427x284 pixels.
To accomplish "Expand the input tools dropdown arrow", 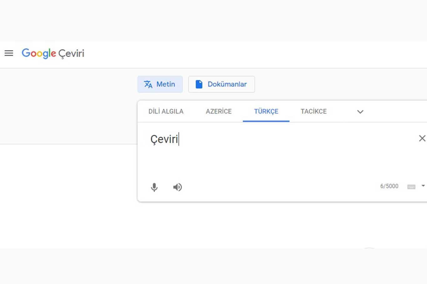I will click(423, 186).
